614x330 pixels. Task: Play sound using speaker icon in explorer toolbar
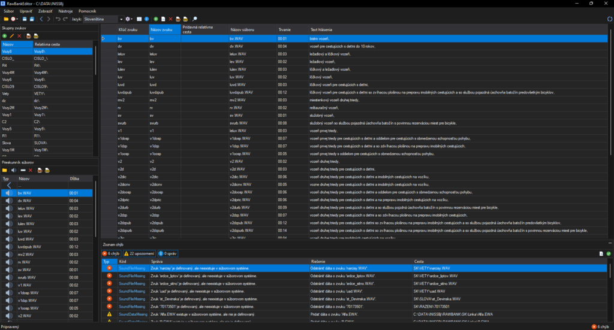(x=14, y=171)
